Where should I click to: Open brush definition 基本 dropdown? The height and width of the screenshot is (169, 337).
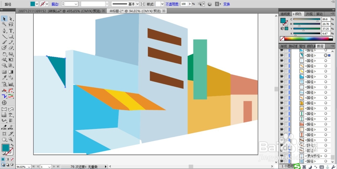(x=137, y=4)
